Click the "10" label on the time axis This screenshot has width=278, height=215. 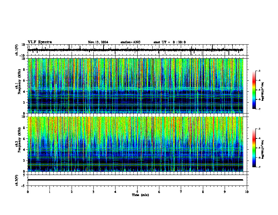(247, 192)
